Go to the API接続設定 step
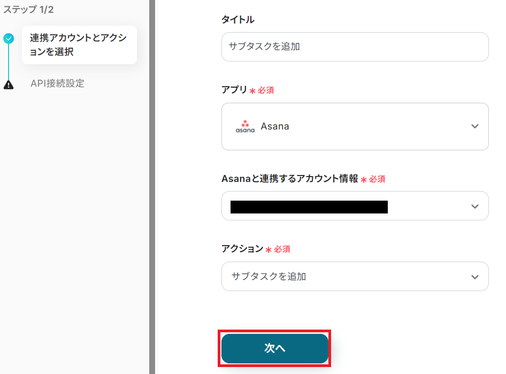This screenshot has height=374, width=506. click(57, 83)
